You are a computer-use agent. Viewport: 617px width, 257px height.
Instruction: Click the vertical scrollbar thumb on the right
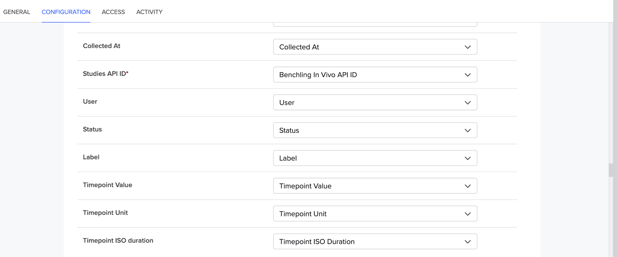pos(611,170)
